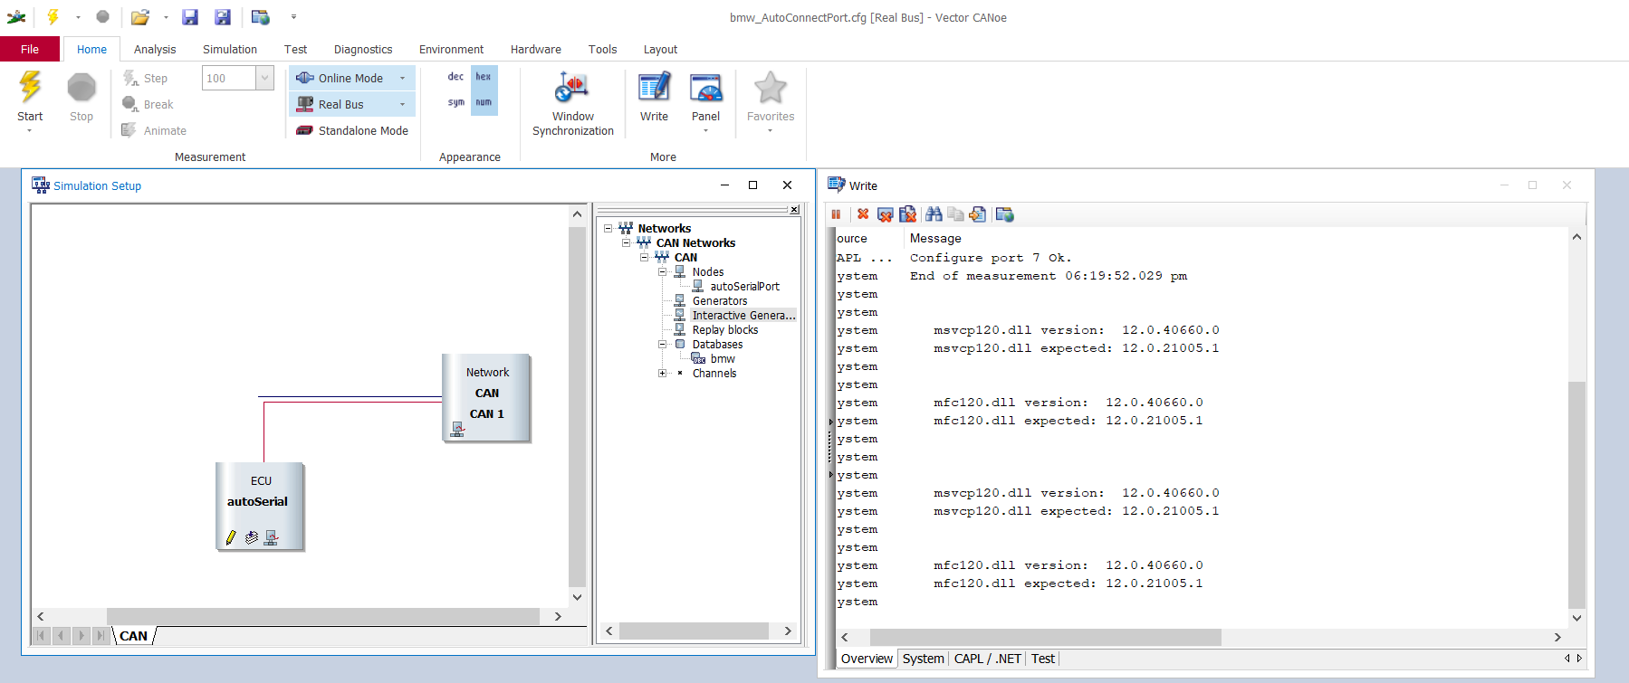Viewport: 1629px width, 683px height.
Task: Open the Online Mode dropdown
Action: click(x=403, y=79)
